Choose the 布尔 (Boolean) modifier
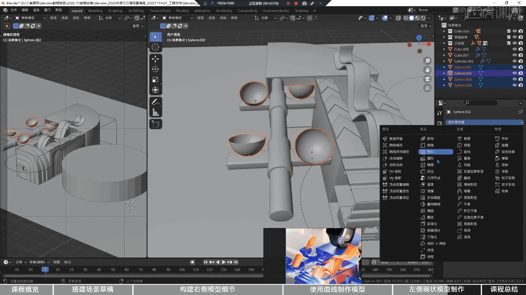The image size is (526, 295). click(x=436, y=152)
